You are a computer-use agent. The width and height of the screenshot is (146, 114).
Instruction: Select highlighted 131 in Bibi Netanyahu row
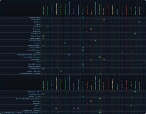pyautogui.click(x=44, y=94)
